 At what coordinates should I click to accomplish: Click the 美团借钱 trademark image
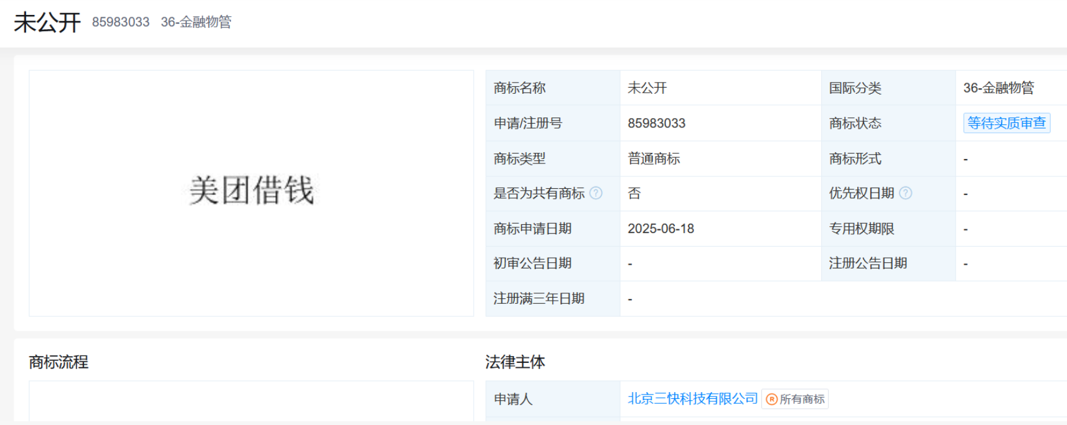tap(251, 190)
